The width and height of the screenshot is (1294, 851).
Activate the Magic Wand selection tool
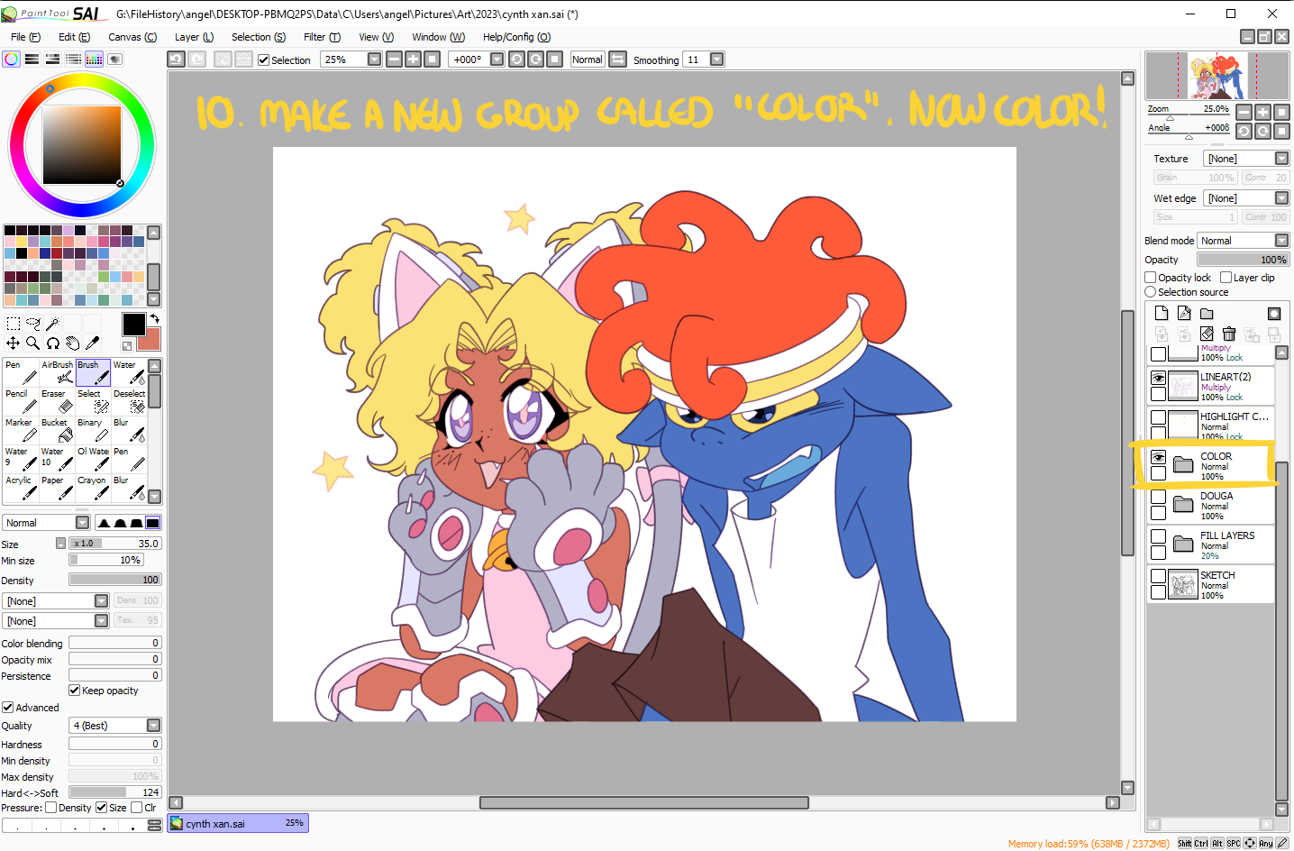click(x=53, y=324)
